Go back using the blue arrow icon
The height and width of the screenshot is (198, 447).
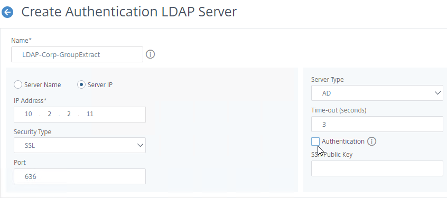click(x=7, y=12)
